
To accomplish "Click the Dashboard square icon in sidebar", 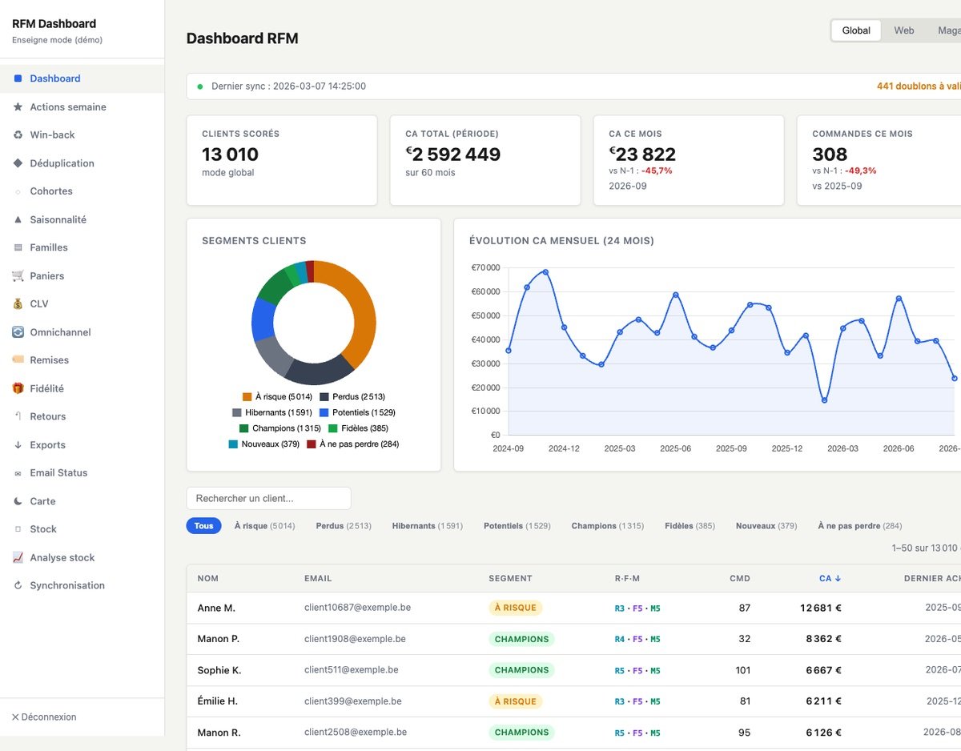I will pyautogui.click(x=18, y=78).
